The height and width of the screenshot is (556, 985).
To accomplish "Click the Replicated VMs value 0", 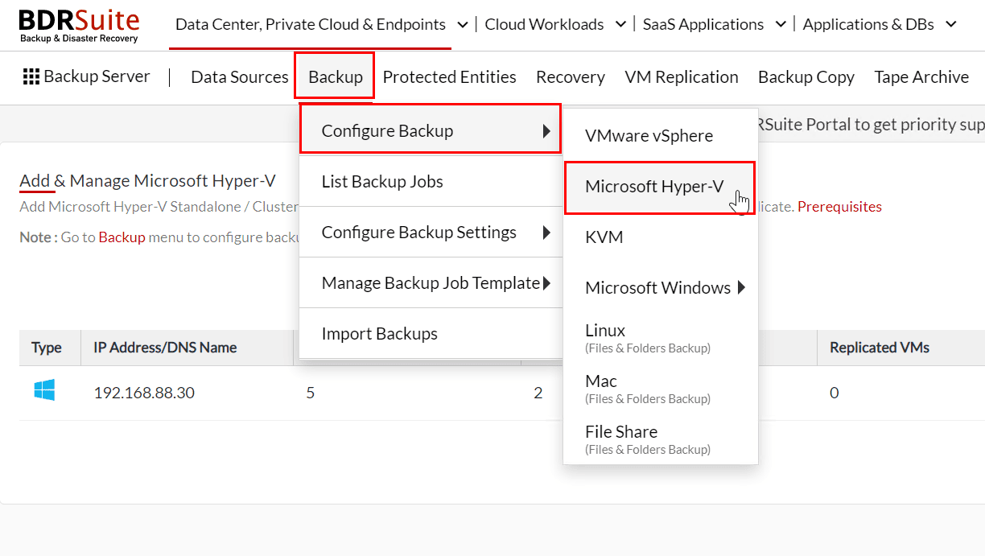I will coord(835,393).
